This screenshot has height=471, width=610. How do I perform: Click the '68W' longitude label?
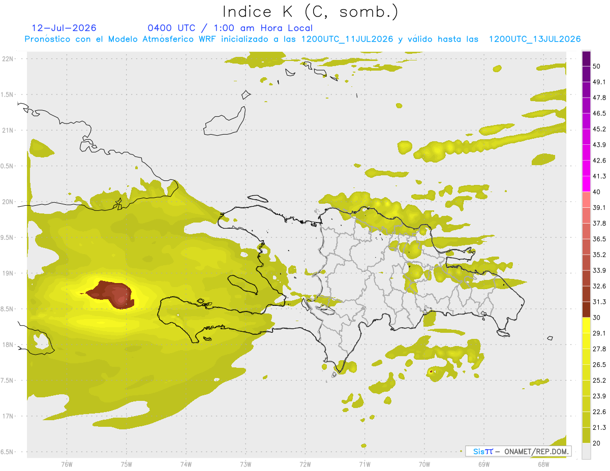click(x=543, y=464)
